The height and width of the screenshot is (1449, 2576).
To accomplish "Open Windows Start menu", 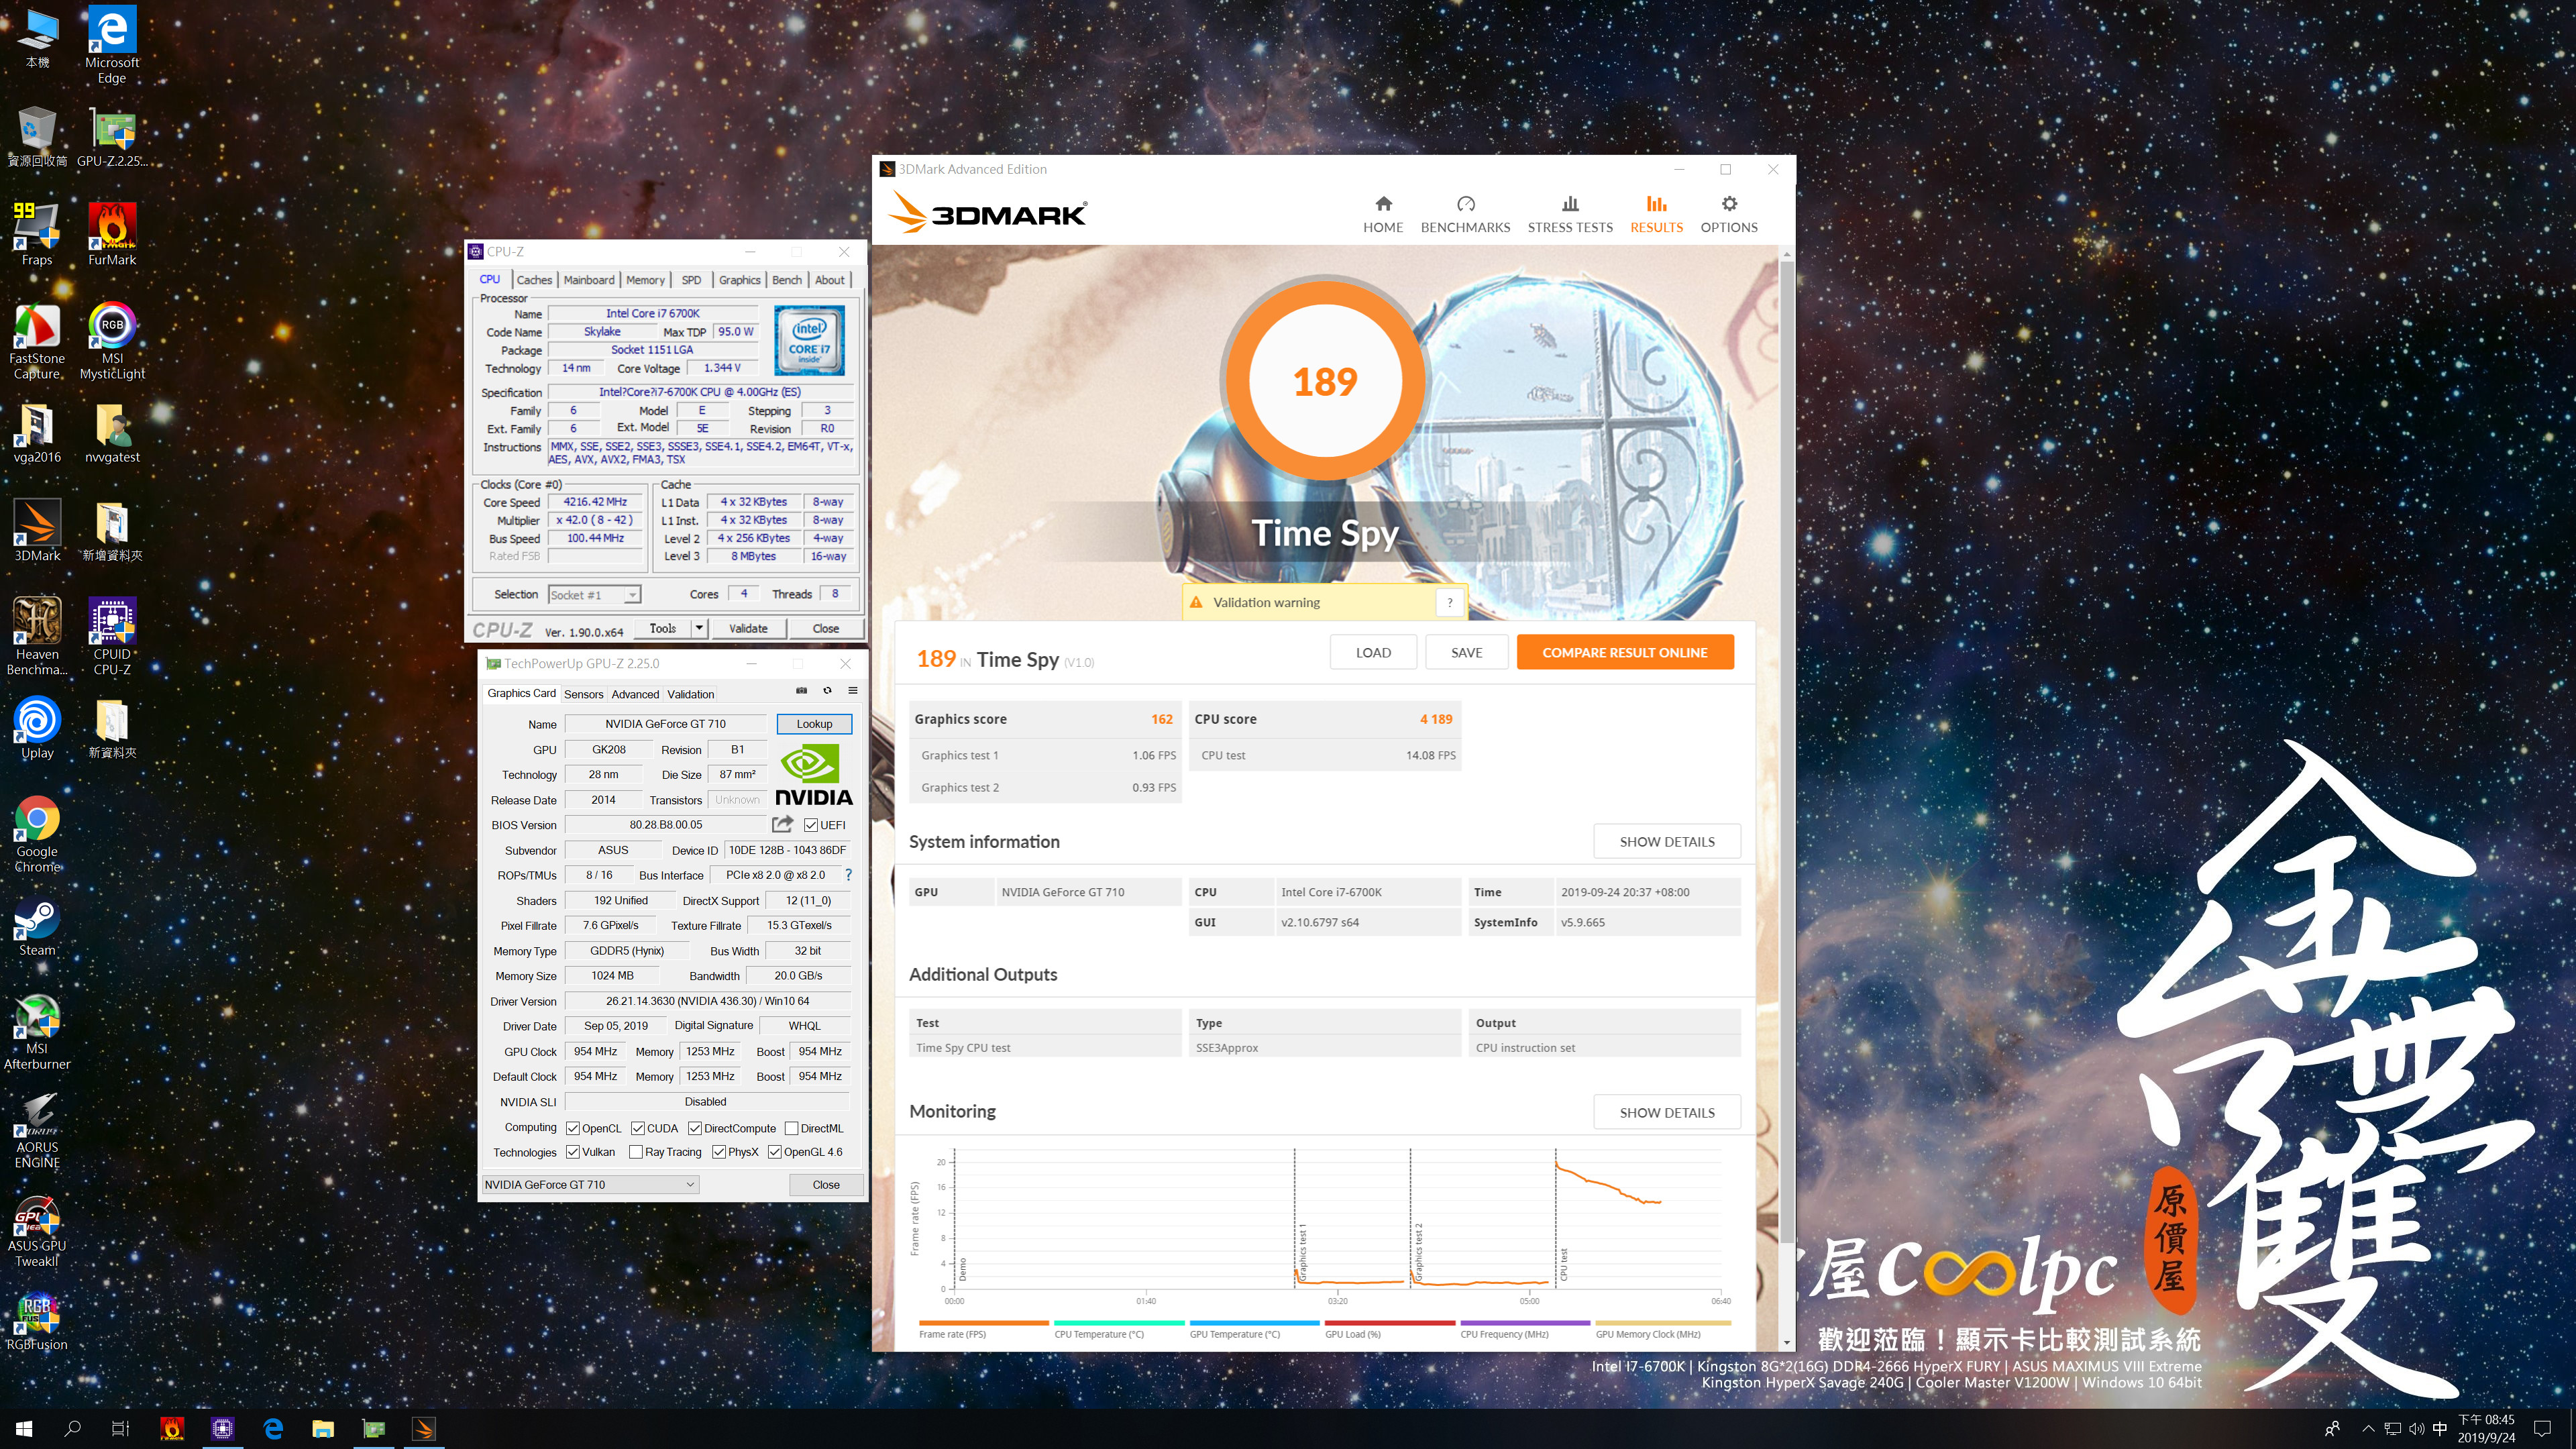I will coord(25,1428).
